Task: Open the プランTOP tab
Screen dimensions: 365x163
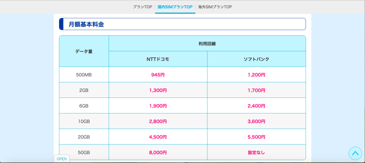Action: tap(142, 7)
